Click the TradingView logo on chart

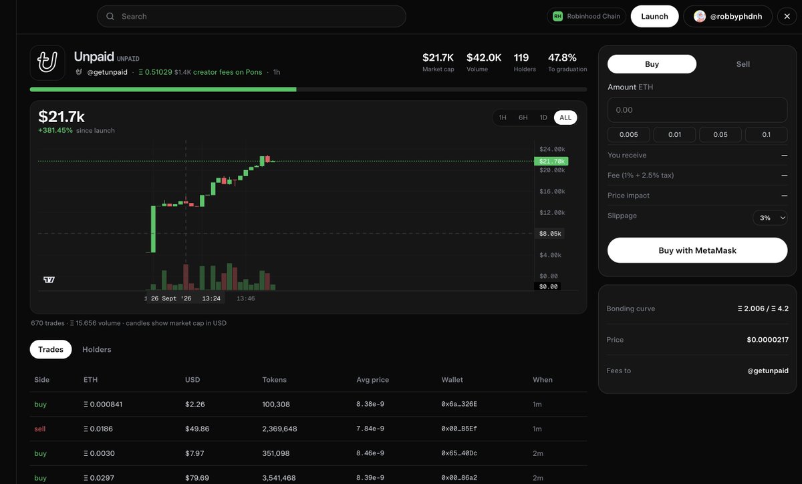click(48, 280)
